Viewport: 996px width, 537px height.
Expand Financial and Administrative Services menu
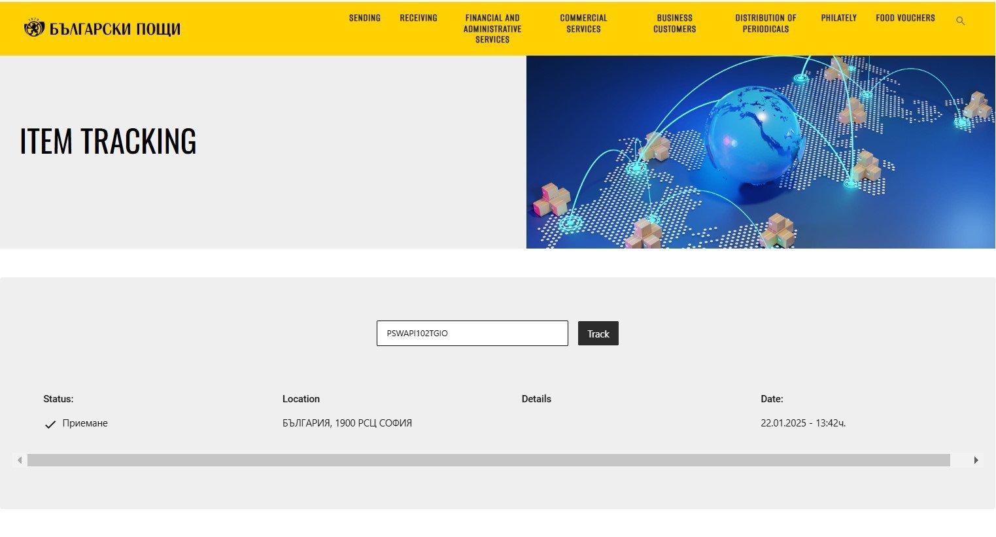coord(492,29)
